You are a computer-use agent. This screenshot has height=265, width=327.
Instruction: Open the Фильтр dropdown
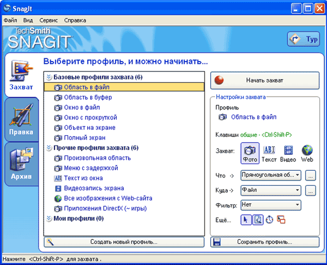pyautogui.click(x=271, y=205)
